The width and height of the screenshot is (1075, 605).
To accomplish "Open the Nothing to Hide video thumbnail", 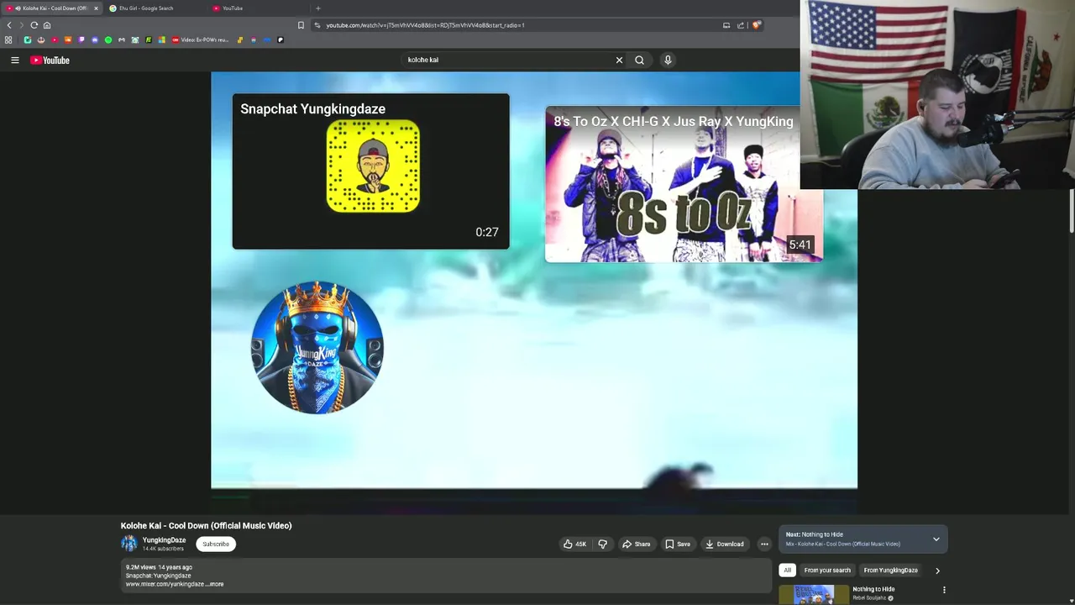I will tap(815, 595).
